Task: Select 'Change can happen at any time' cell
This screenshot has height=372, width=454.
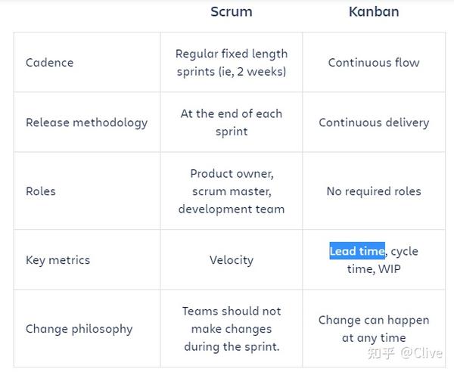Action: (373, 329)
